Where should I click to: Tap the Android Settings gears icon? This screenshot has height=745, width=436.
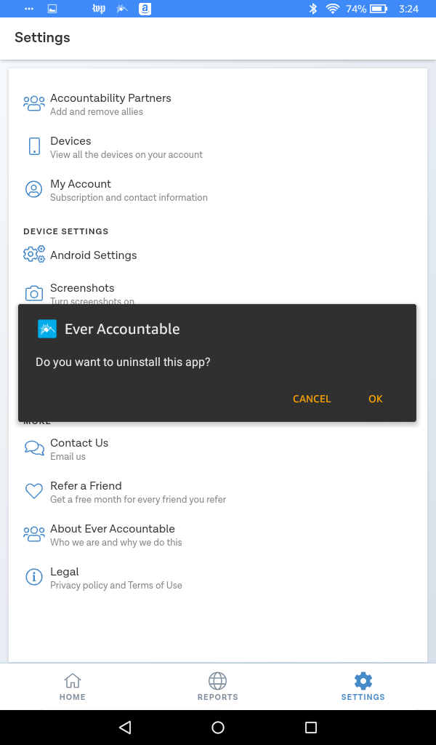click(34, 254)
